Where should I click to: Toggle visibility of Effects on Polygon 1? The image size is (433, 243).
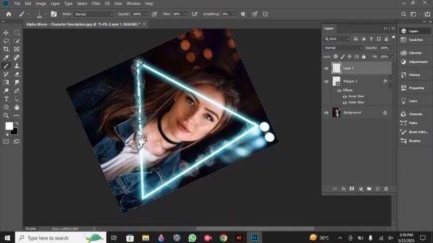(340, 90)
